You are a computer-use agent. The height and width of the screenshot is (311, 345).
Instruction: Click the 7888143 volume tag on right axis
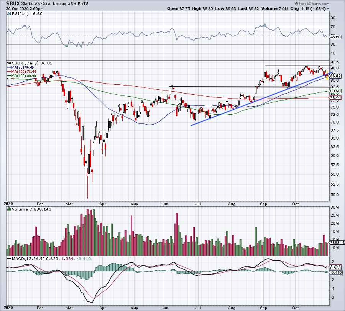coord(337,242)
